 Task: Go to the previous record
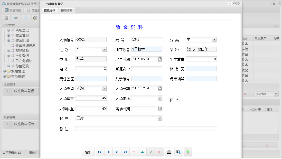pos(108,152)
